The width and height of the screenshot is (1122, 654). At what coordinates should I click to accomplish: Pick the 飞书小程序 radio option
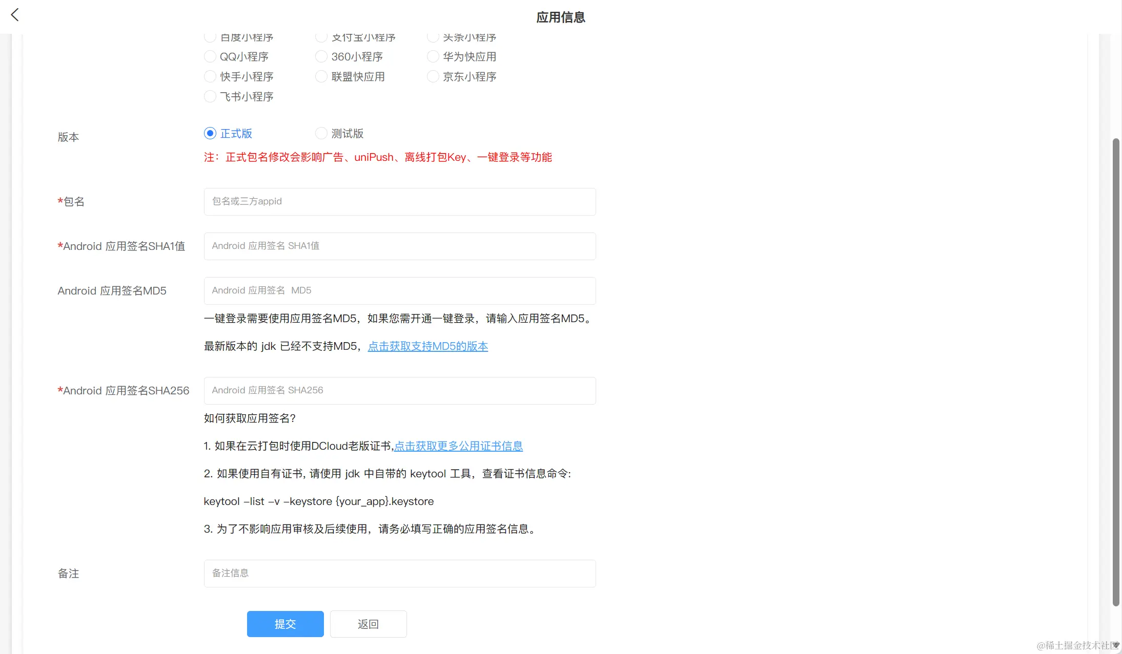210,96
